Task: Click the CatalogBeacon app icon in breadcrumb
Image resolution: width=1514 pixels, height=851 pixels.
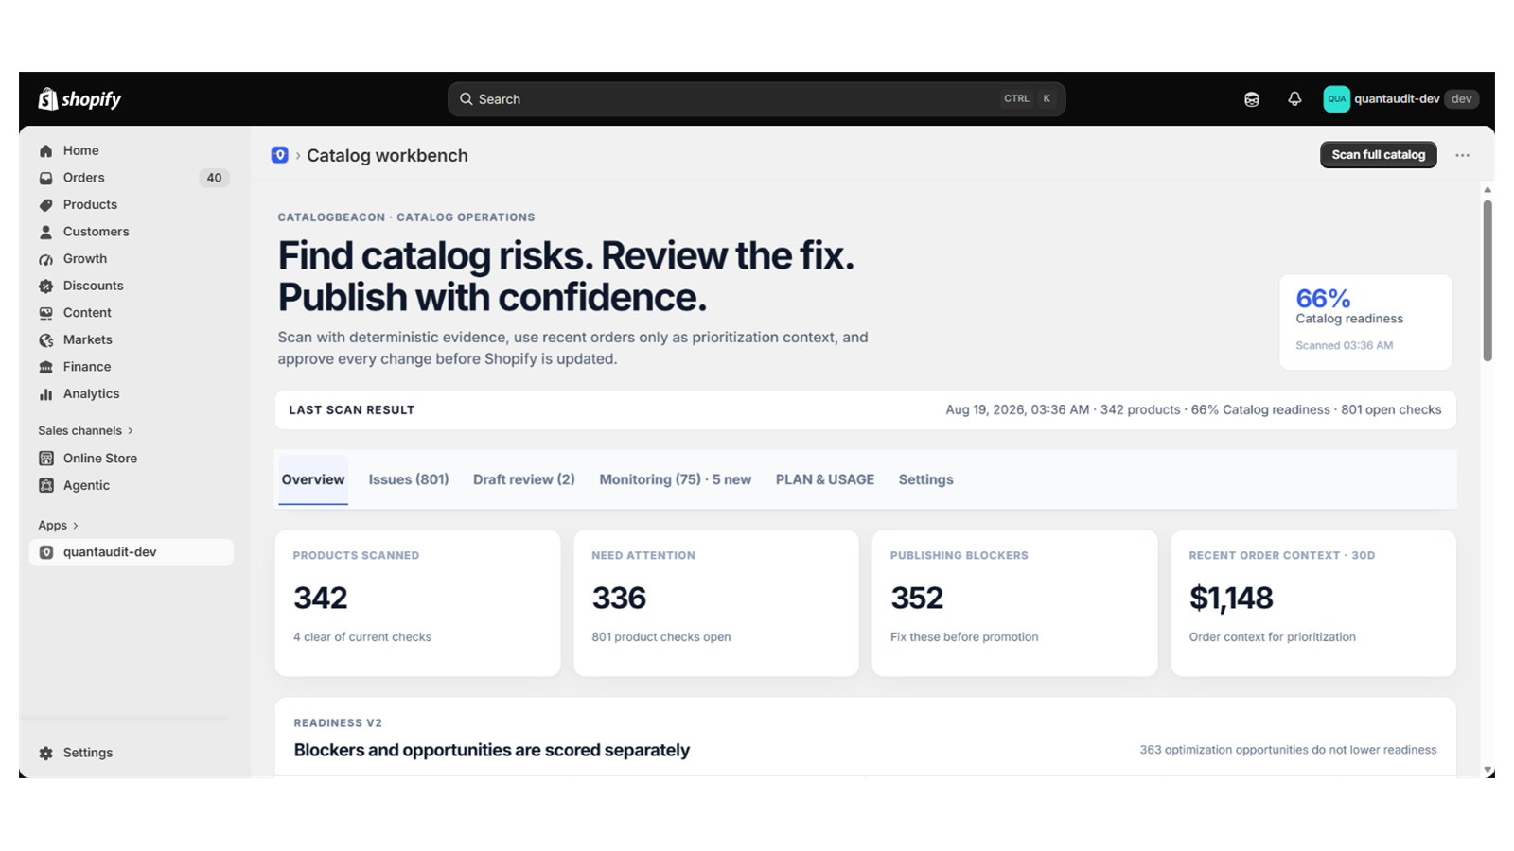Action: (x=279, y=155)
